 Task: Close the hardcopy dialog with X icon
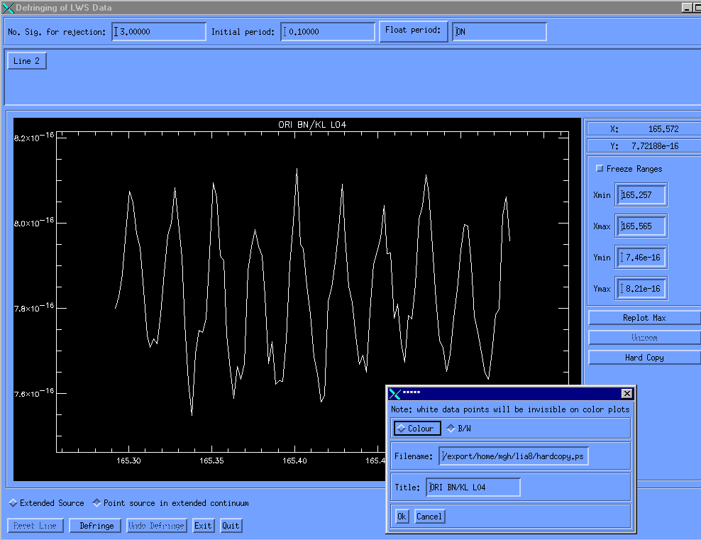(627, 394)
